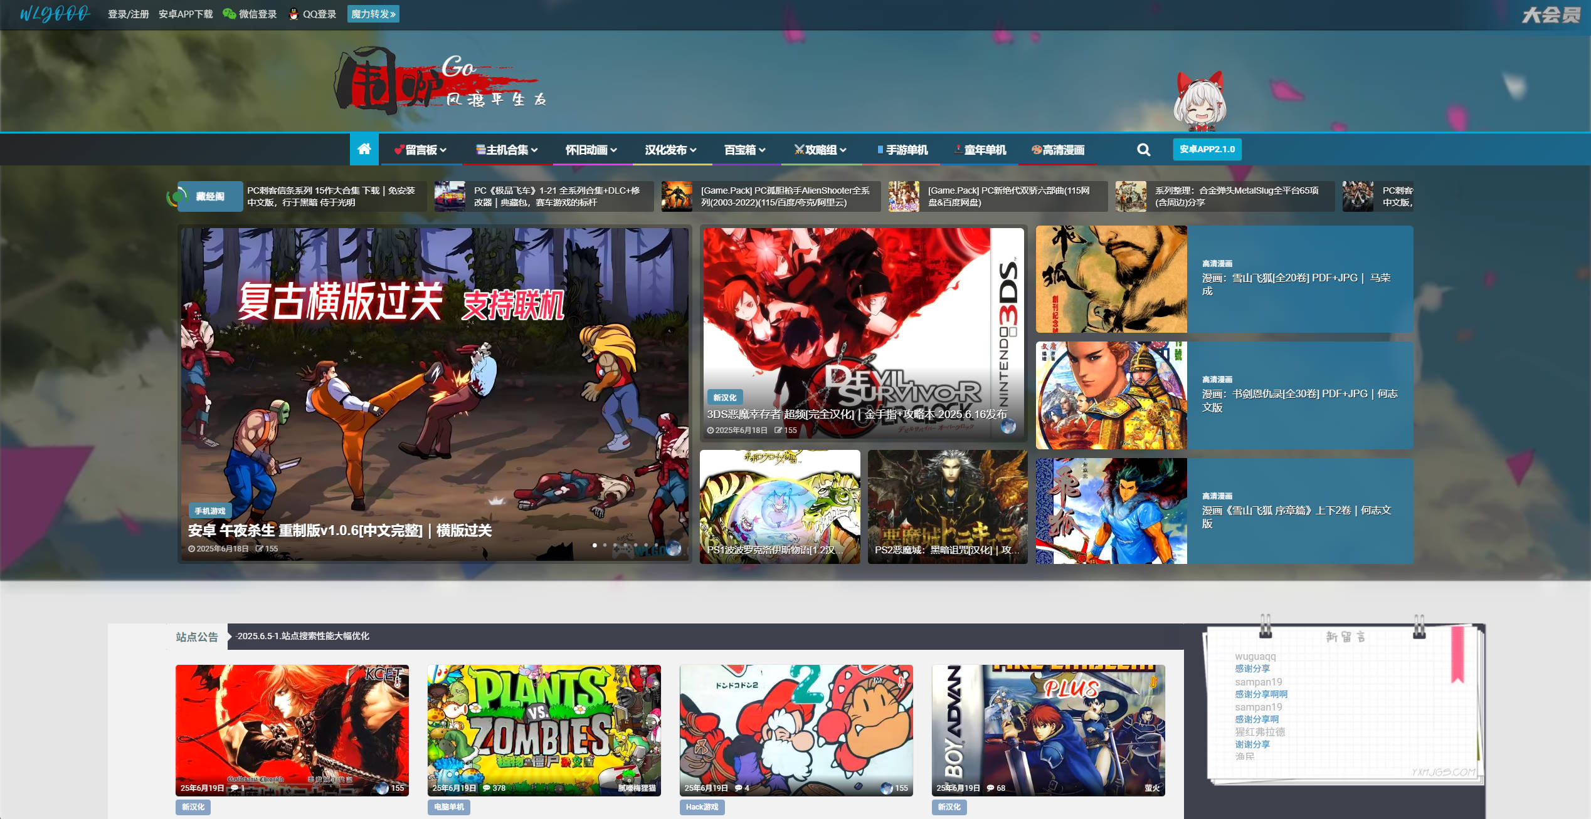Open the 午夜杀生 重制版 featured slide

pyautogui.click(x=435, y=394)
